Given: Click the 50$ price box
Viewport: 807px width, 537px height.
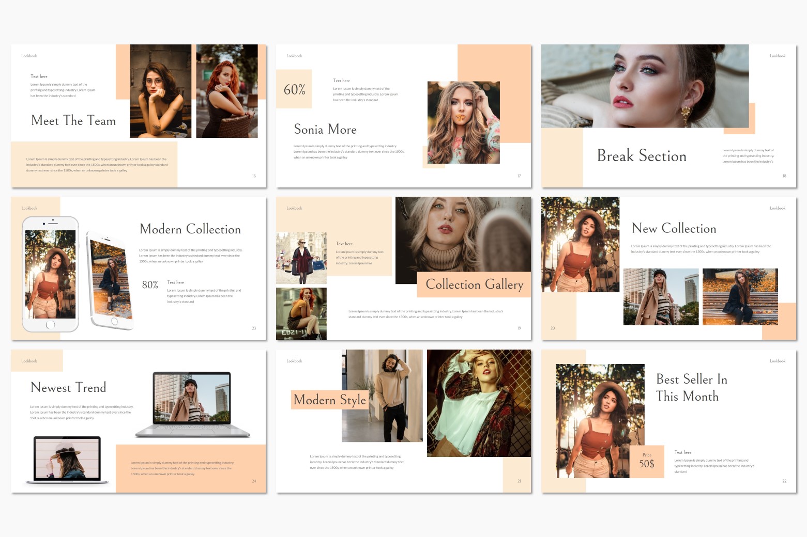Looking at the screenshot, I should pyautogui.click(x=647, y=462).
